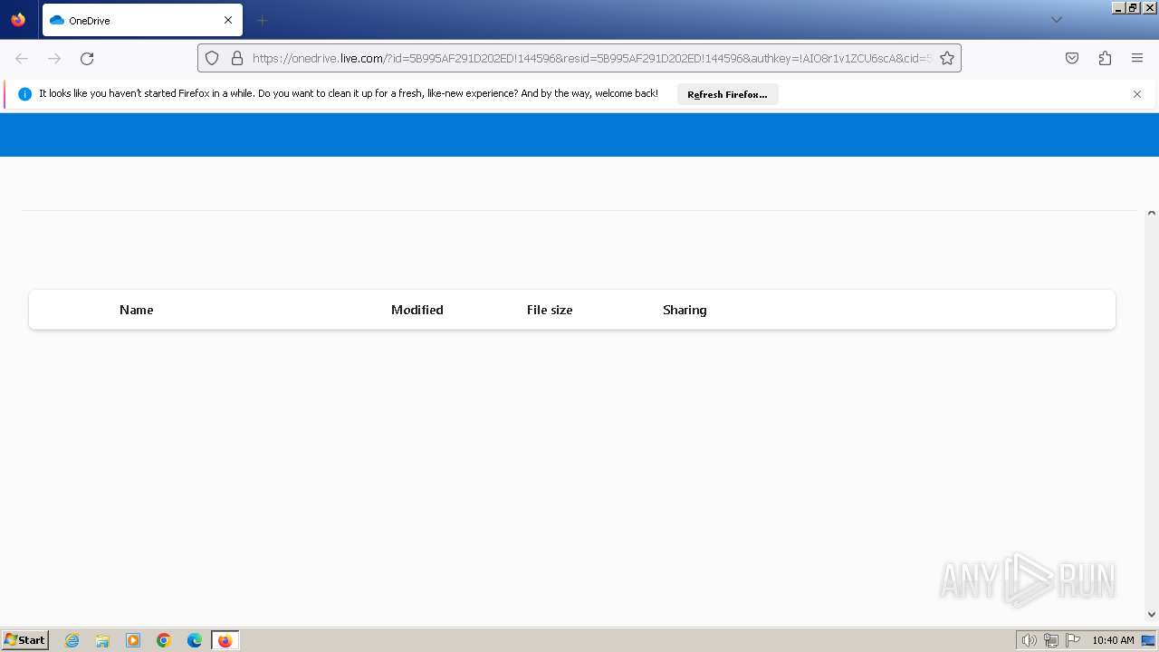Select Firefox taskbar button
1159x652 pixels.
coord(225,640)
